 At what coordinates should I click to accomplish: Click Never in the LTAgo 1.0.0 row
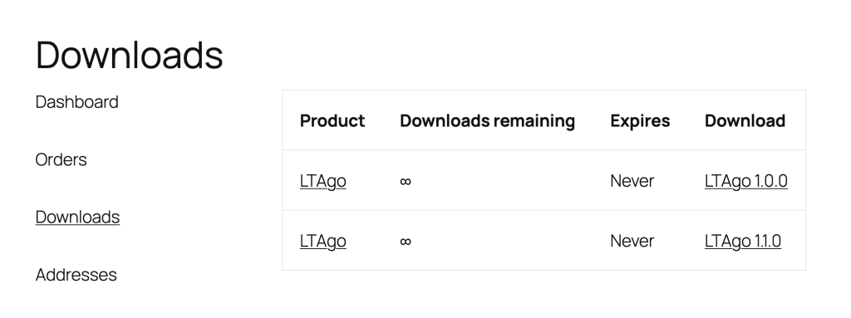coord(632,181)
